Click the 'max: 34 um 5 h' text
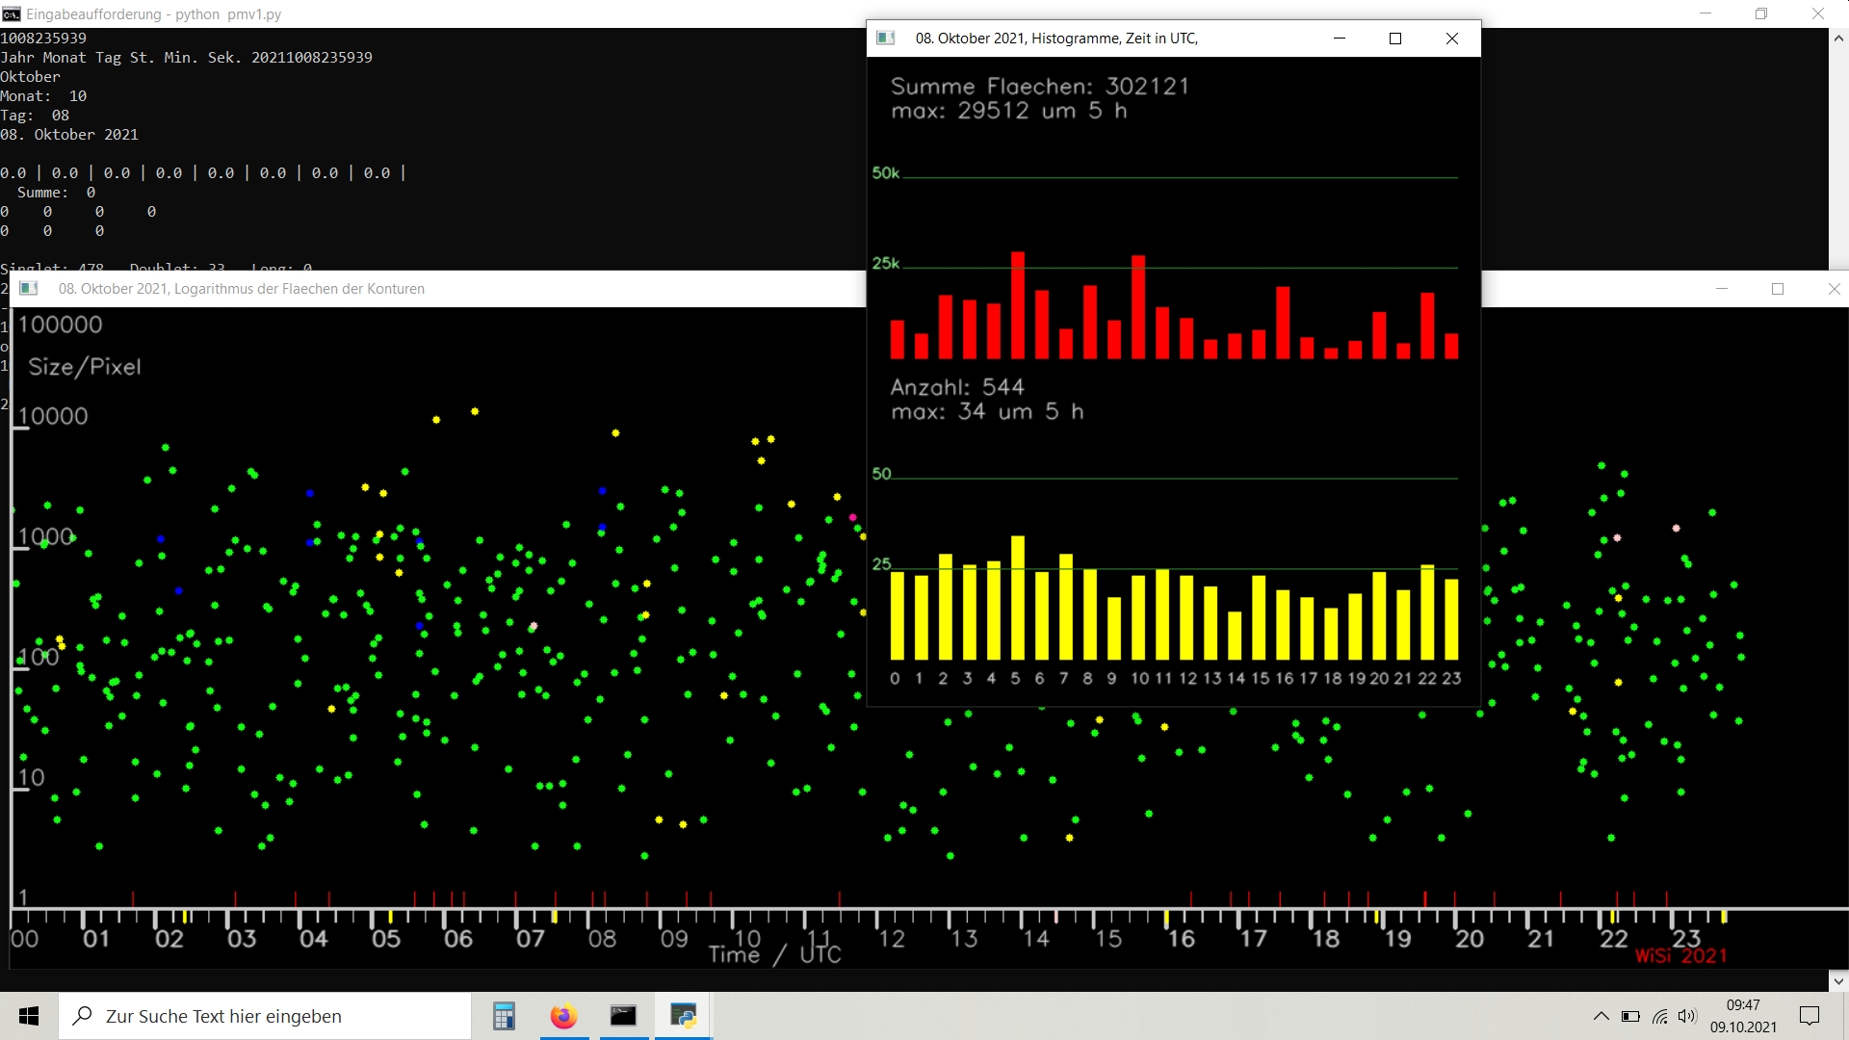 987,412
